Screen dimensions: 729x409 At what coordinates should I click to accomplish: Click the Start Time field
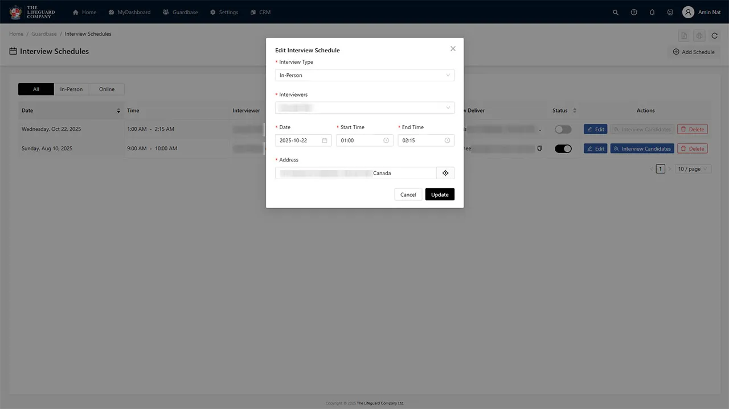pyautogui.click(x=364, y=141)
